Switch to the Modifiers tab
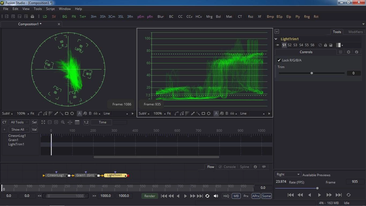This screenshot has width=366, height=206. pyautogui.click(x=355, y=32)
